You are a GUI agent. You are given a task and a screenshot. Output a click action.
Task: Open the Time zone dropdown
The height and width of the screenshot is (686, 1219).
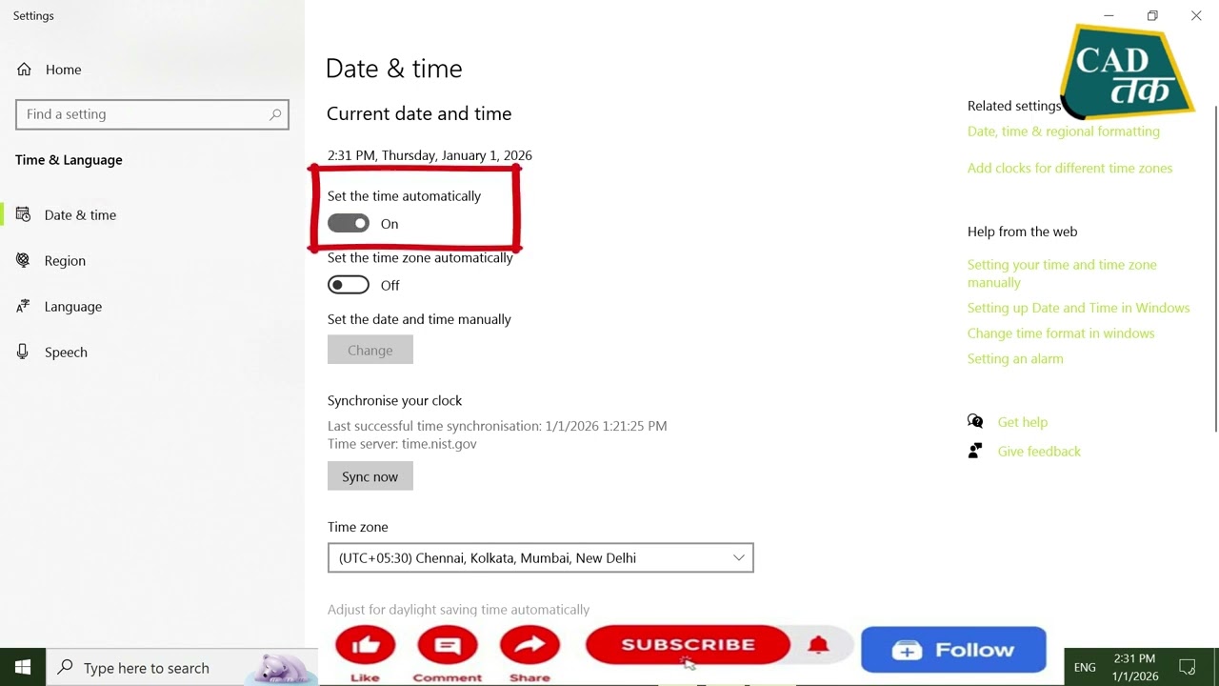point(540,558)
